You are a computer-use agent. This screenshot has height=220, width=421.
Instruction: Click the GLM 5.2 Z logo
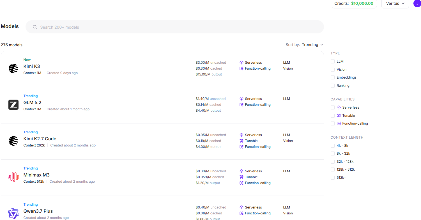pos(13,105)
